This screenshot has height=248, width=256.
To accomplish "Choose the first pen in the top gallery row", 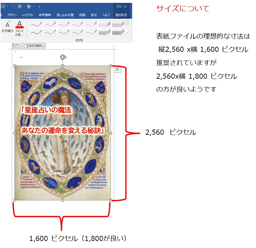I will (x=36, y=24).
